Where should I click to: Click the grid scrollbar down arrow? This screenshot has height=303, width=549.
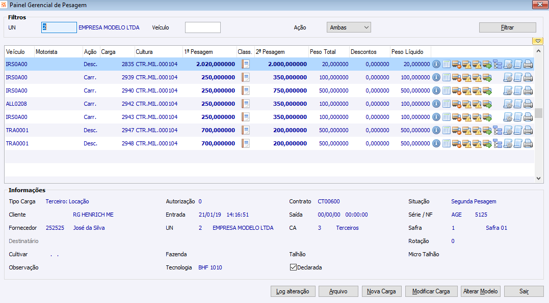click(x=539, y=178)
